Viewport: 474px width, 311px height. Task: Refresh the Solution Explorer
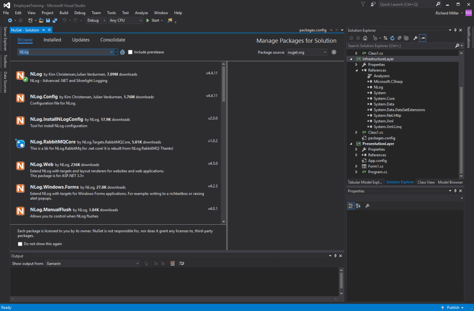393,38
